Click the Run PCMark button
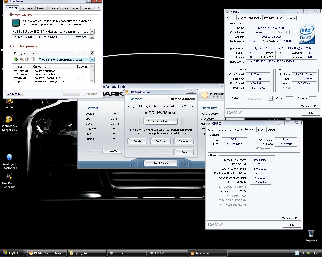 [161, 163]
